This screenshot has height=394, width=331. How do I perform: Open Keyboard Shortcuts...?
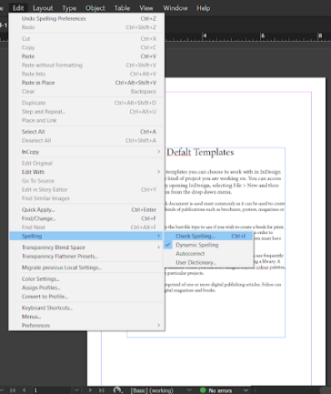tap(87, 308)
